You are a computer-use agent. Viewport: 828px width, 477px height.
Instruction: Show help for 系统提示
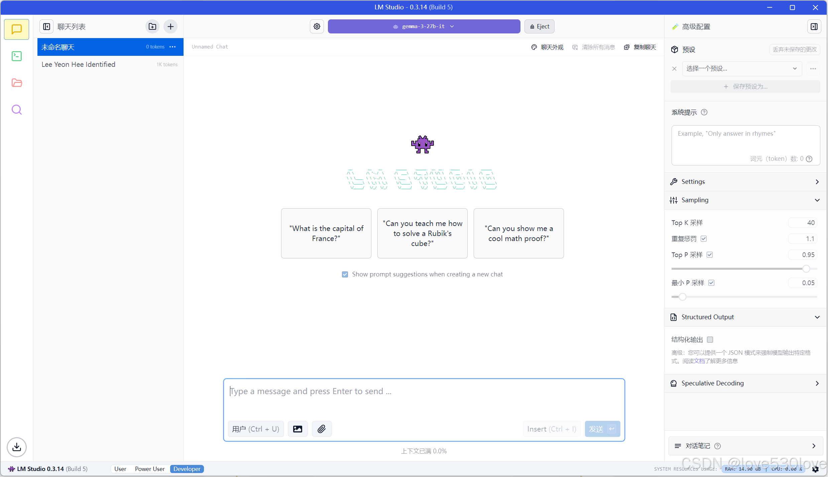click(x=704, y=112)
